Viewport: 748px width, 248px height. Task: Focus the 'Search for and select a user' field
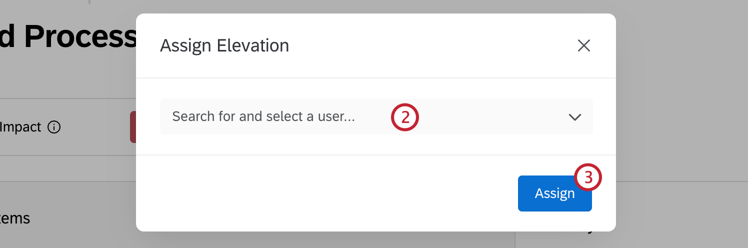tap(263, 117)
